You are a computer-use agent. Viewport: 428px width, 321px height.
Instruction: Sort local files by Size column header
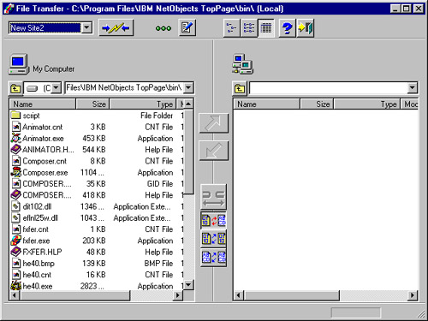coord(92,104)
